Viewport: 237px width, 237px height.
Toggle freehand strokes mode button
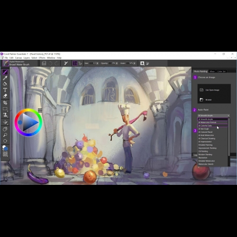pos(75,64)
